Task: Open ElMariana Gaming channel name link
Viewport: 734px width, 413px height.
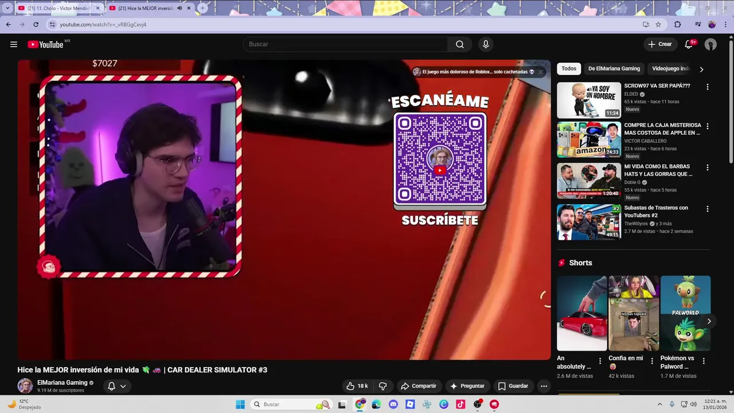Action: pos(62,383)
